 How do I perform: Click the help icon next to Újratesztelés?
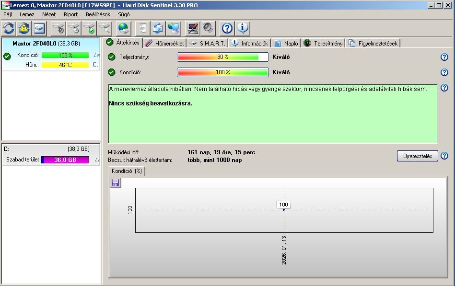click(444, 156)
